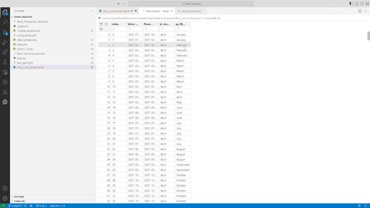Open the Testing flask view

(x=5, y=62)
